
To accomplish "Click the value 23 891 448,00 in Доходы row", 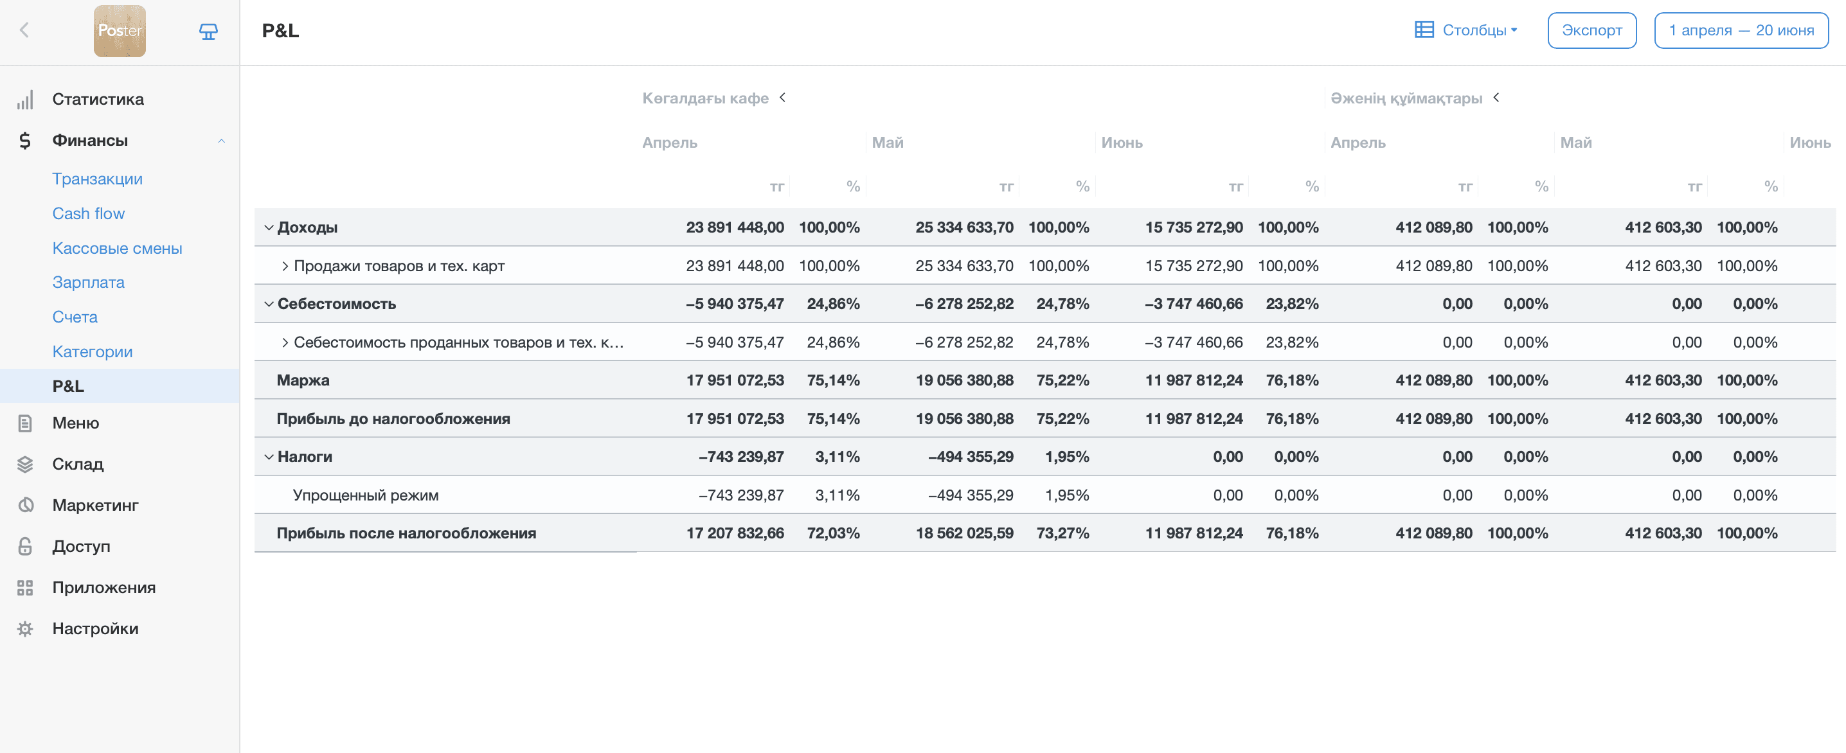I will point(735,228).
